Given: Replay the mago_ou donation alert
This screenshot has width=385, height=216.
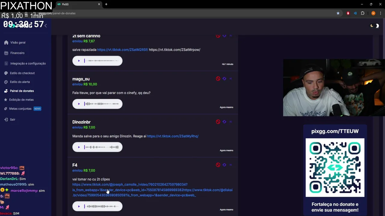Looking at the screenshot, I should point(224,79).
